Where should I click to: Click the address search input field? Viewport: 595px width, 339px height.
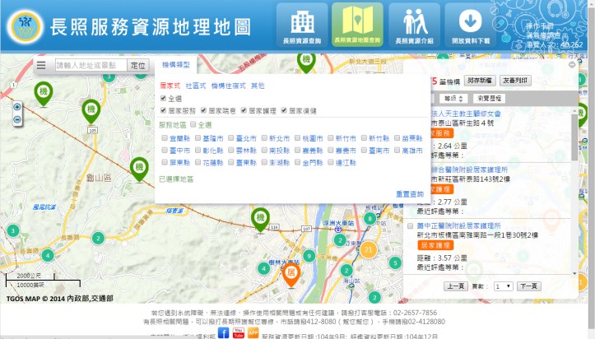click(90, 65)
